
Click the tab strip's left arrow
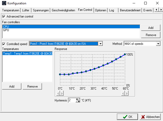157,10
